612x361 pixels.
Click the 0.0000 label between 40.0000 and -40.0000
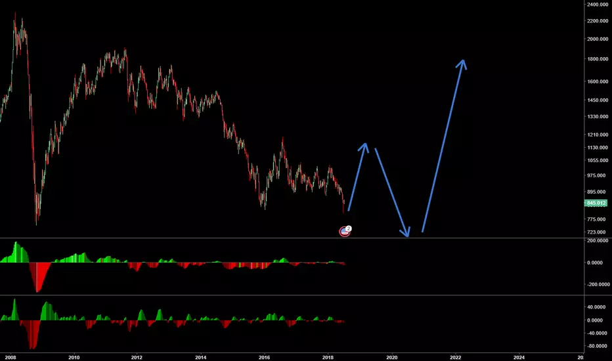[595, 320]
